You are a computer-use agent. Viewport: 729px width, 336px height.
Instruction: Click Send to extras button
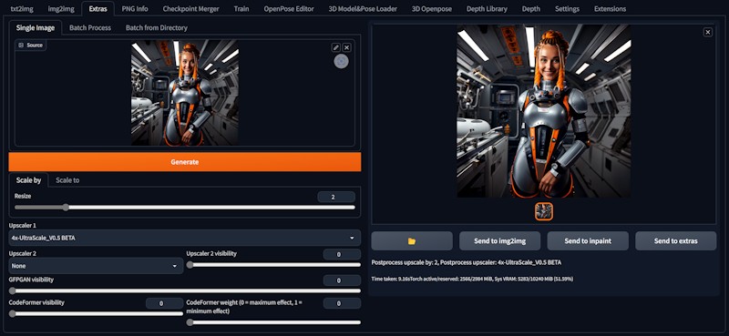coord(676,240)
